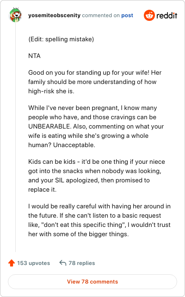Click the "Kids can be kids" paragraph
Image resolution: width=185 pixels, height=297 pixels.
coord(97,175)
